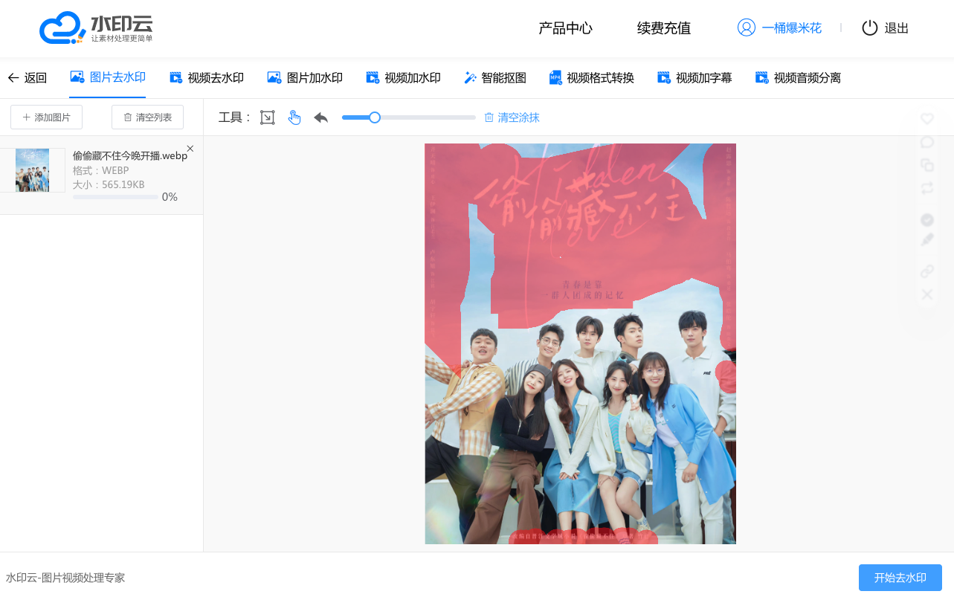Click the 视频加字幕 tab icon
The height and width of the screenshot is (597, 954).
pyautogui.click(x=664, y=77)
